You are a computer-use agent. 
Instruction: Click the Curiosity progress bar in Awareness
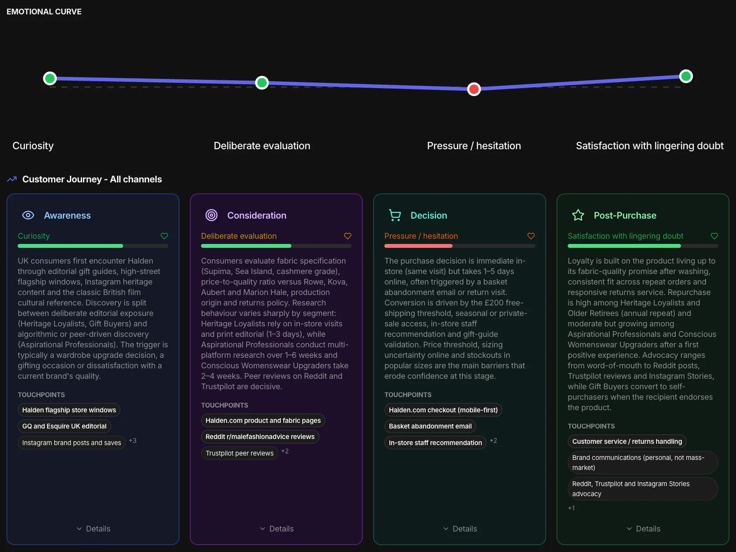(93, 246)
